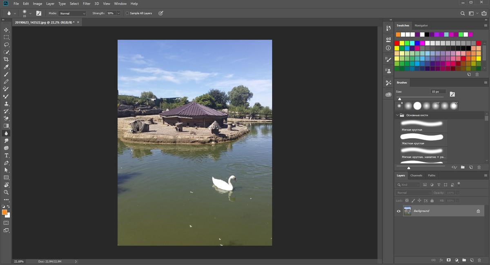490x265 pixels.
Task: Switch to the Channels tab
Action: 416,175
